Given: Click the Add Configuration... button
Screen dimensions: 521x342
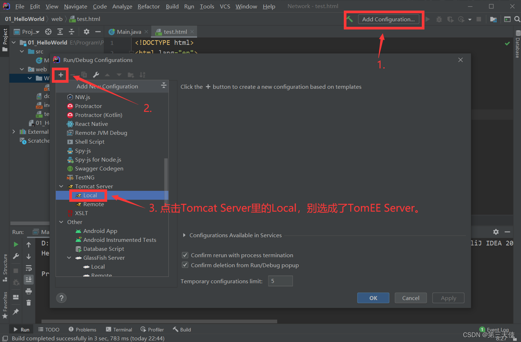Looking at the screenshot, I should coord(388,19).
